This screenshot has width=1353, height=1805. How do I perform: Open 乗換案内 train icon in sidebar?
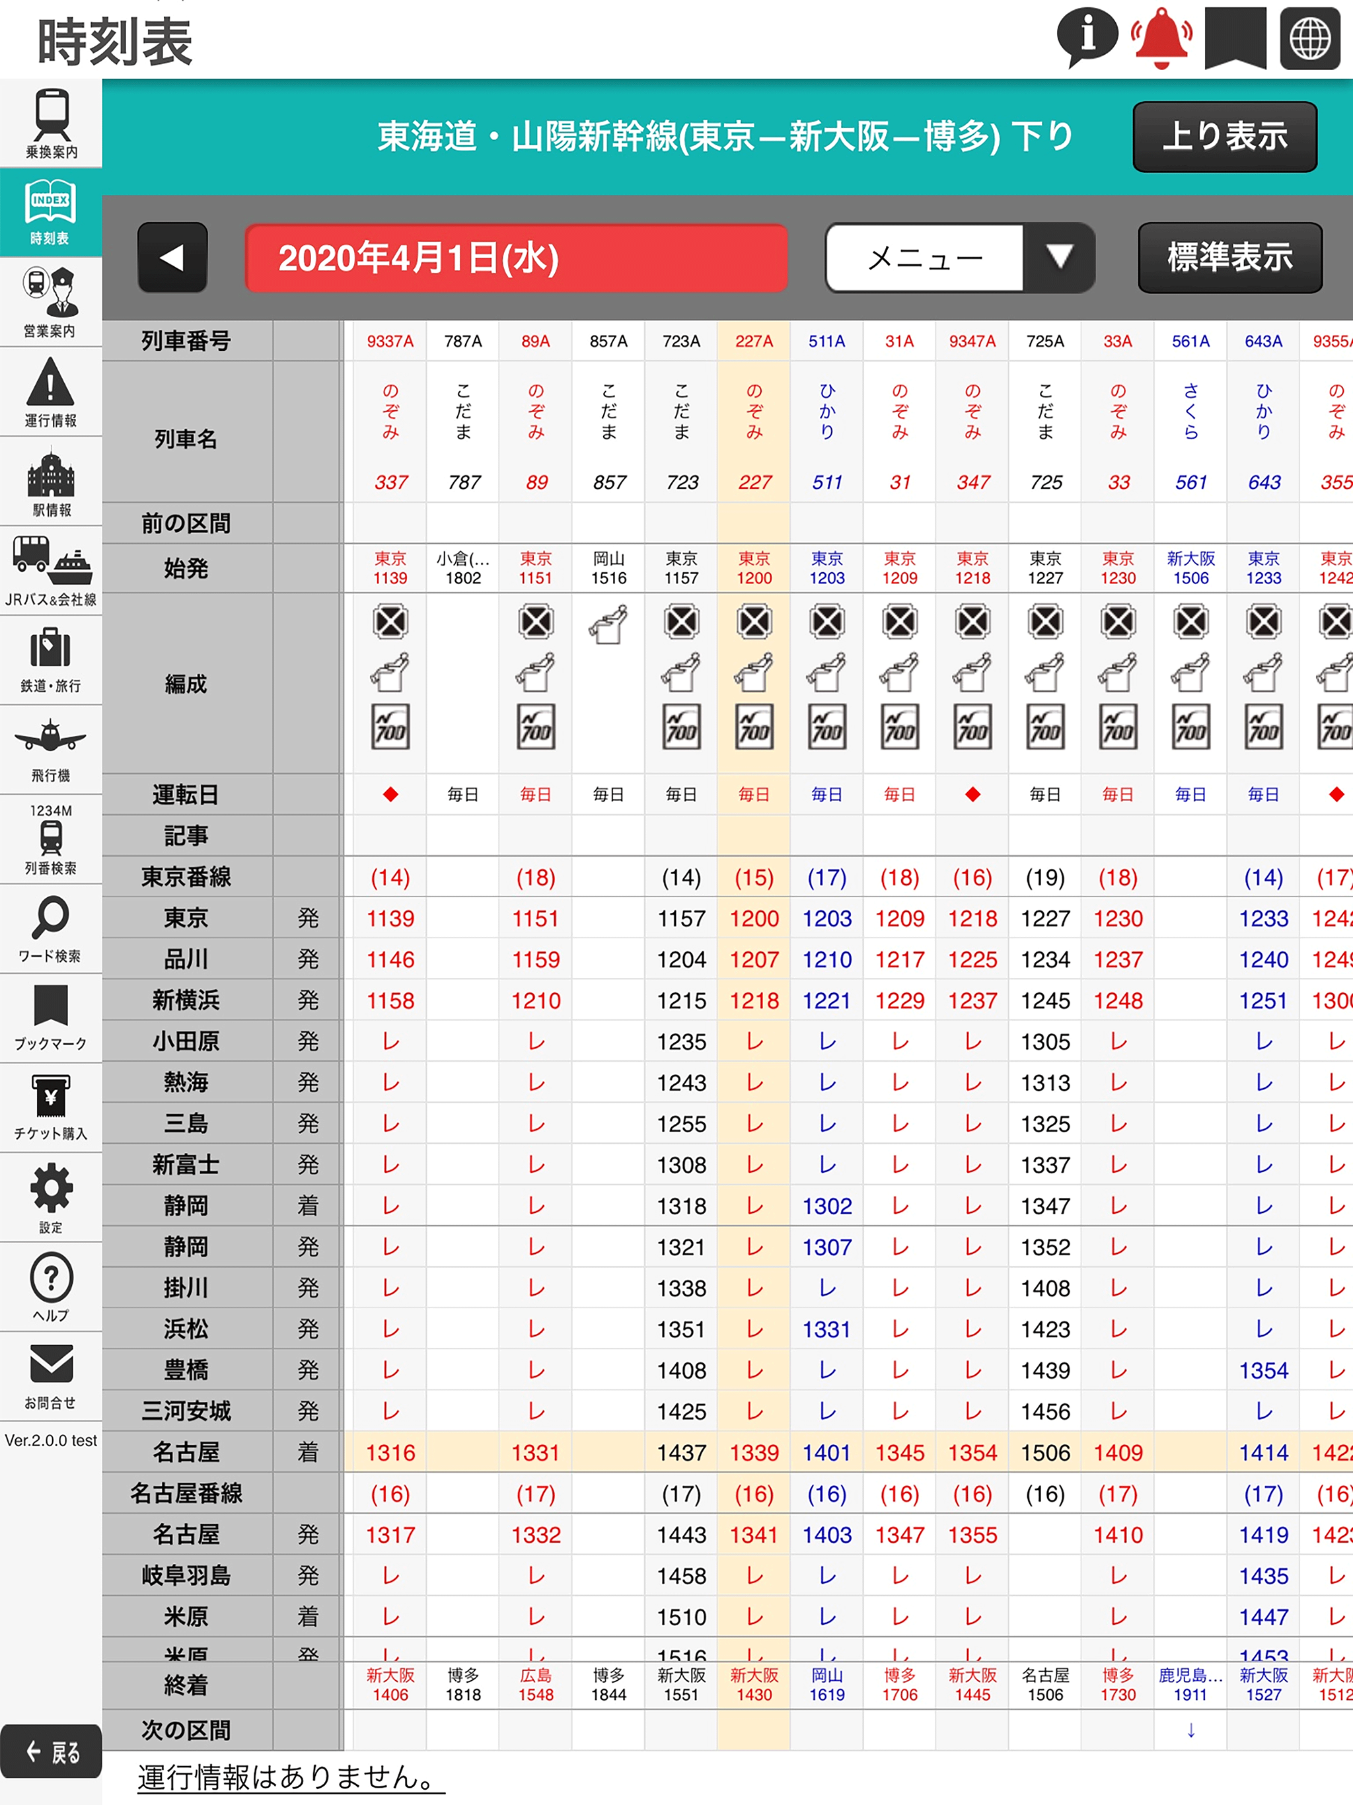[51, 123]
